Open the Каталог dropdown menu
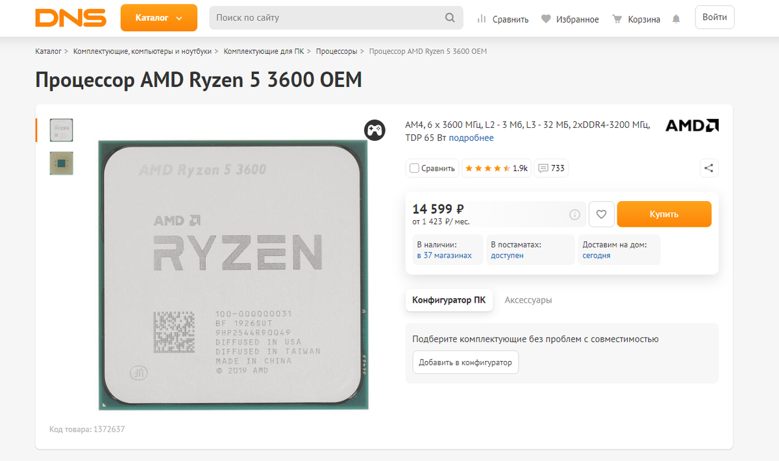The height and width of the screenshot is (461, 779). (159, 18)
